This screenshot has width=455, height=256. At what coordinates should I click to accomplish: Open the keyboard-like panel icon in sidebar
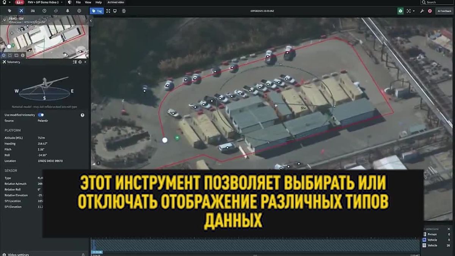33,11
